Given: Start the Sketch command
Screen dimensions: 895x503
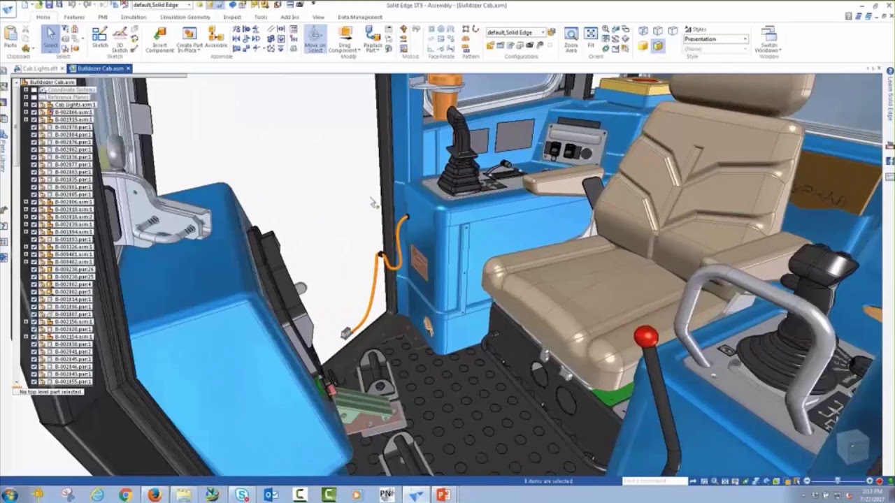Looking at the screenshot, I should tap(100, 38).
